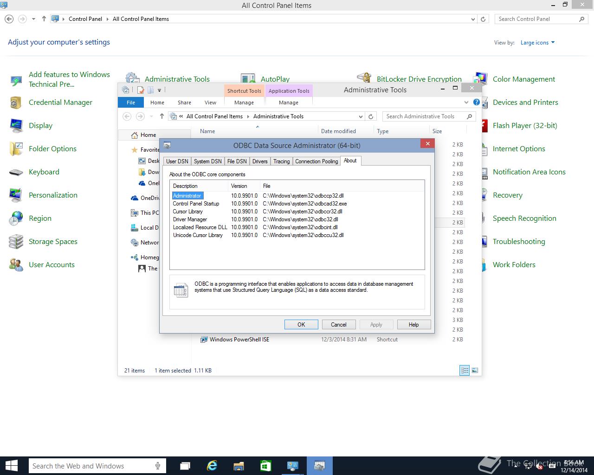Screen dimensions: 594x475
Task: Open Speech Recognition
Action: 524,218
